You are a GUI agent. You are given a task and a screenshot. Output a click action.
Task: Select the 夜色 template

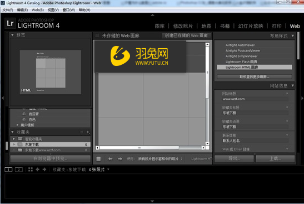click(32, 120)
